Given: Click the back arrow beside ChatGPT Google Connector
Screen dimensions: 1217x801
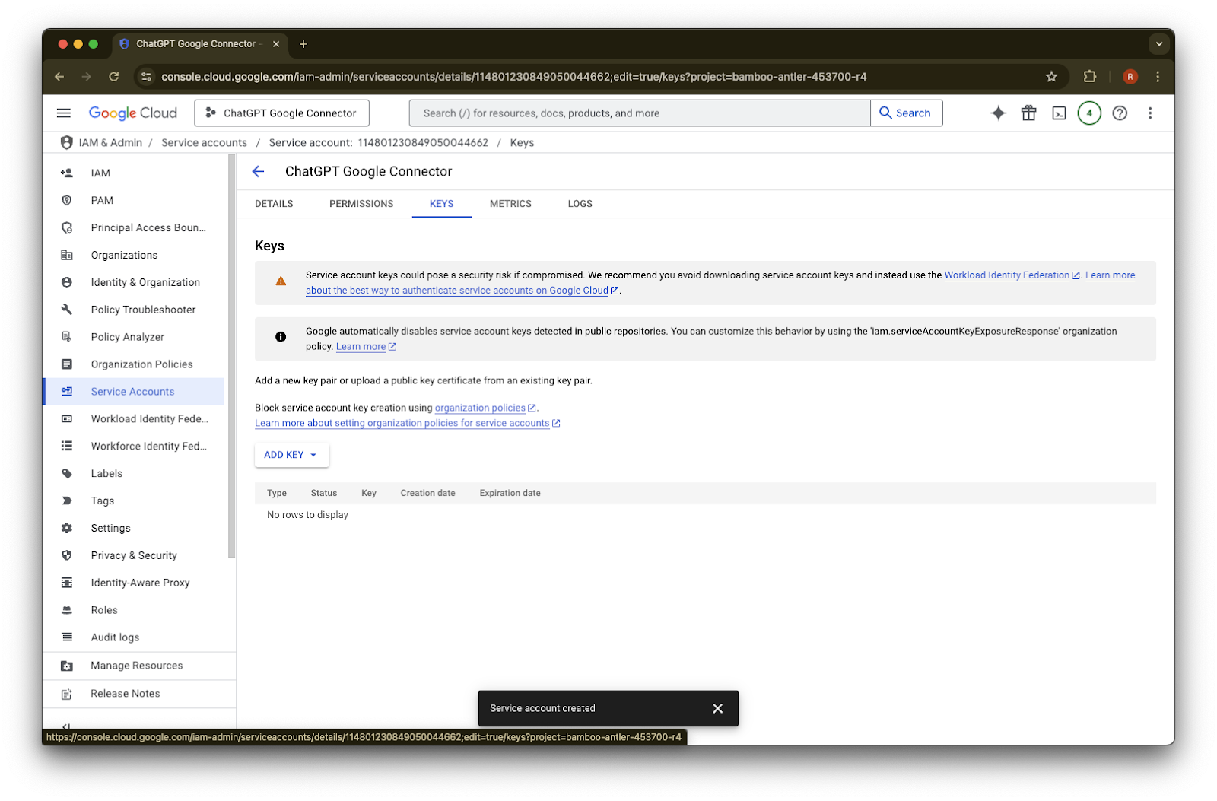Looking at the screenshot, I should tap(259, 172).
